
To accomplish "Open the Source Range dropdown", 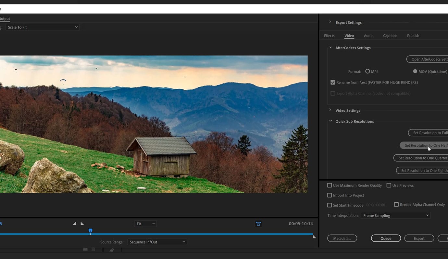I will point(157,242).
